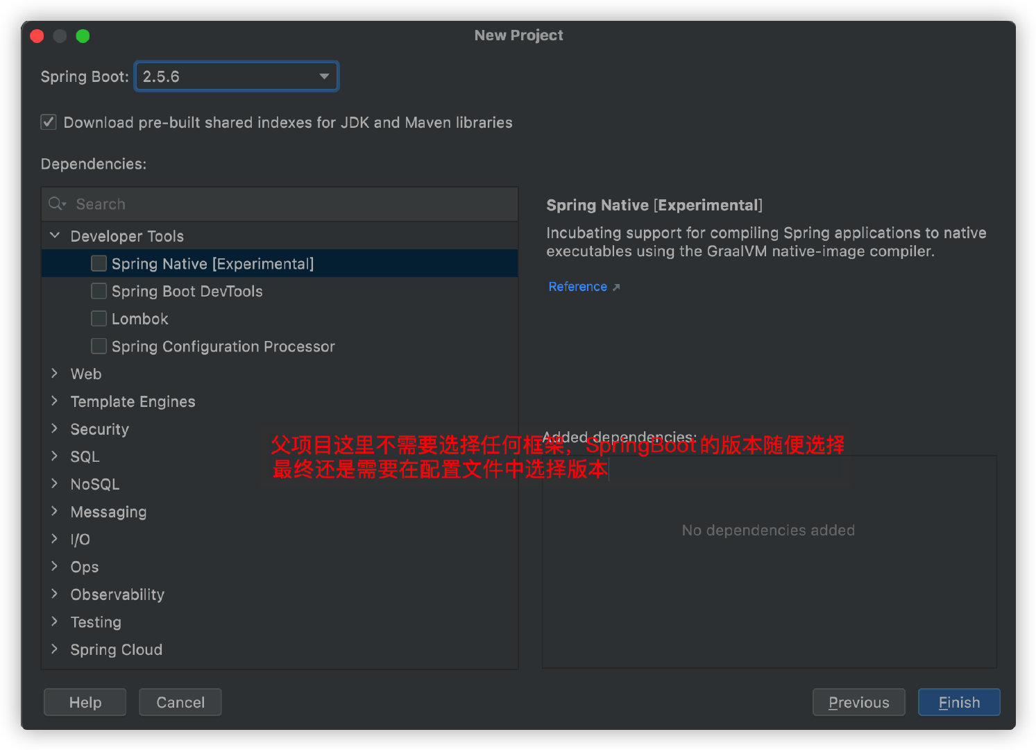Expand the Spring Cloud category
1036x750 pixels.
click(55, 649)
